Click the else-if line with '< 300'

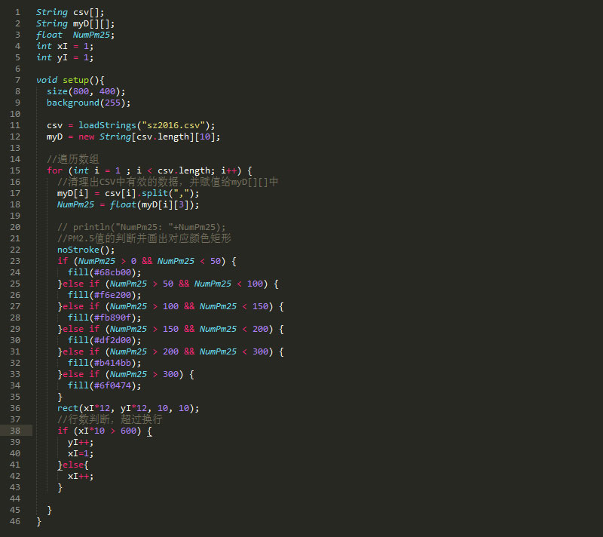tap(170, 351)
